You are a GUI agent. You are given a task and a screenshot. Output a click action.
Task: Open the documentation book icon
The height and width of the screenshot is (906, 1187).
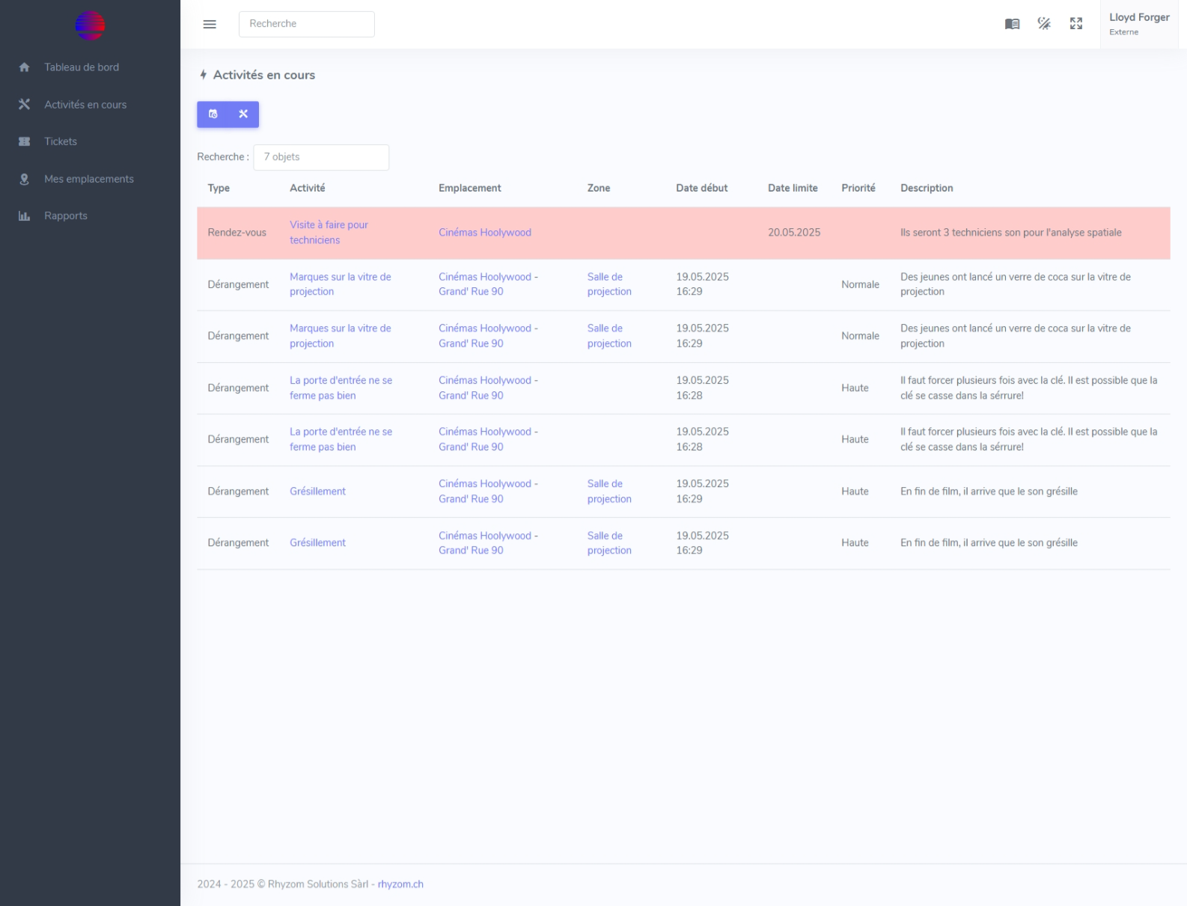(1012, 24)
